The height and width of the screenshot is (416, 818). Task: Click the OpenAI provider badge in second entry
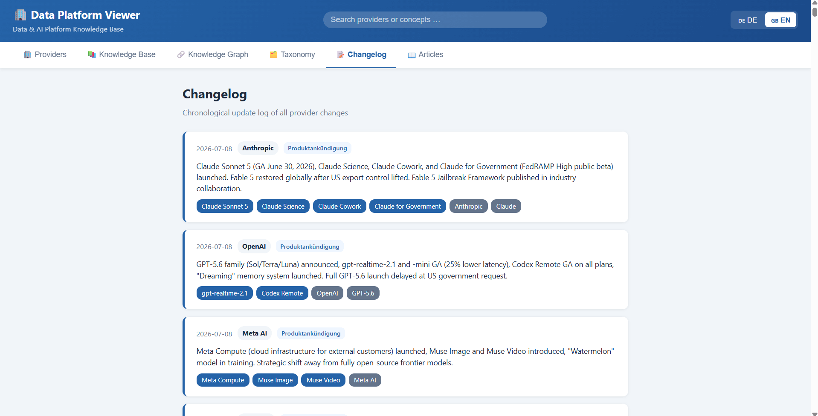pyautogui.click(x=254, y=247)
